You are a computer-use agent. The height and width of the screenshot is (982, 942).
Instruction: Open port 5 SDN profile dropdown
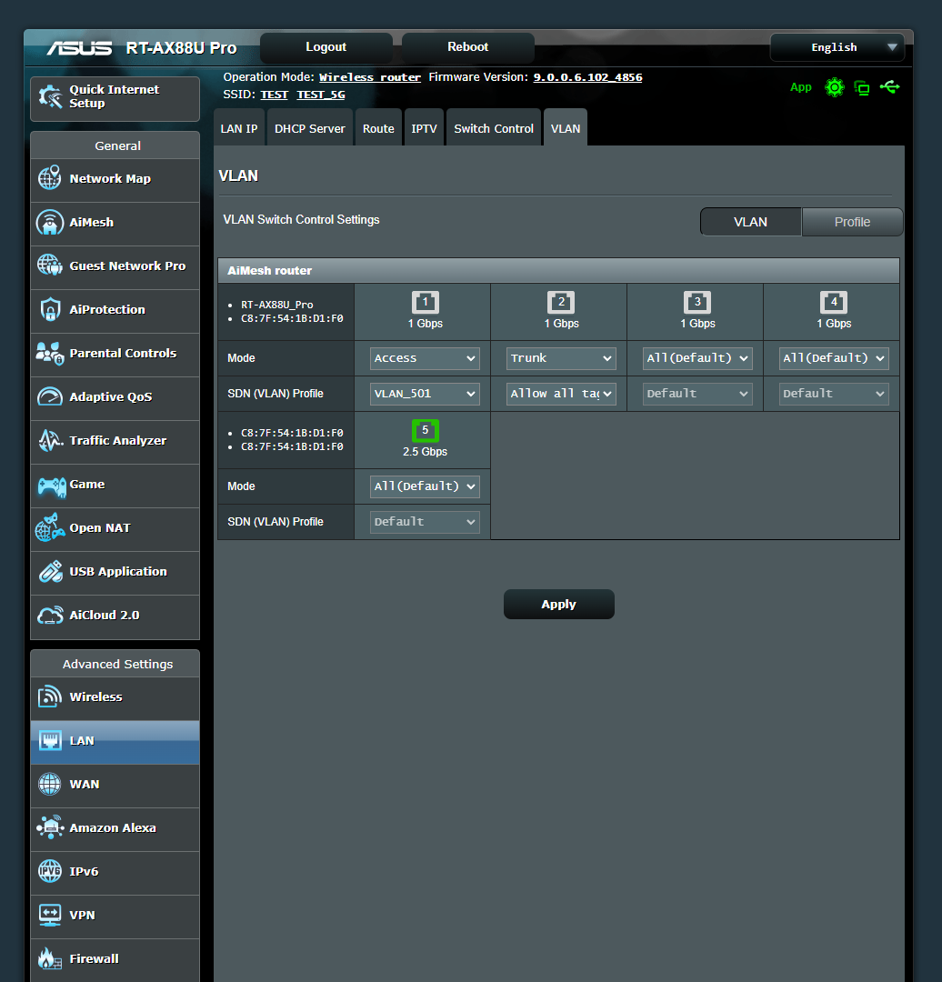tap(425, 522)
